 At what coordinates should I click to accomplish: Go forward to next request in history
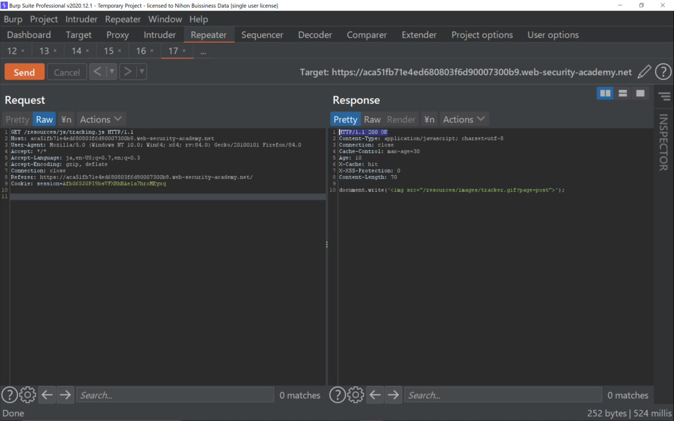(127, 71)
